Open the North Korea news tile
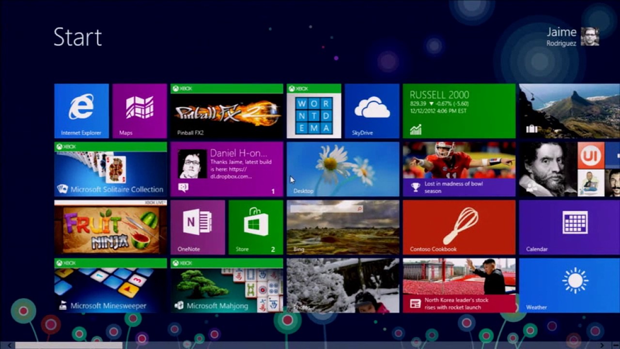The width and height of the screenshot is (620, 349). coord(459,286)
